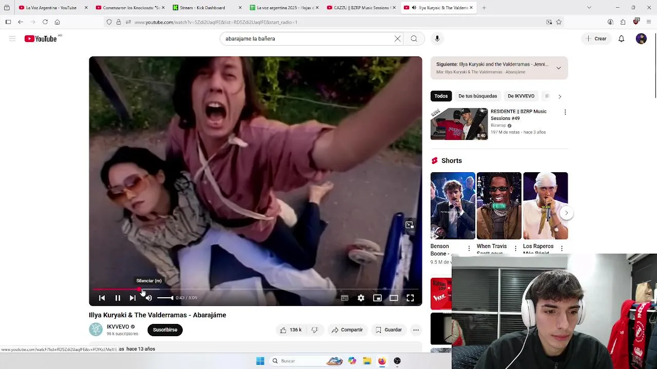This screenshot has width=657, height=369.
Task: Click the video card overlay icon
Action: [409, 225]
